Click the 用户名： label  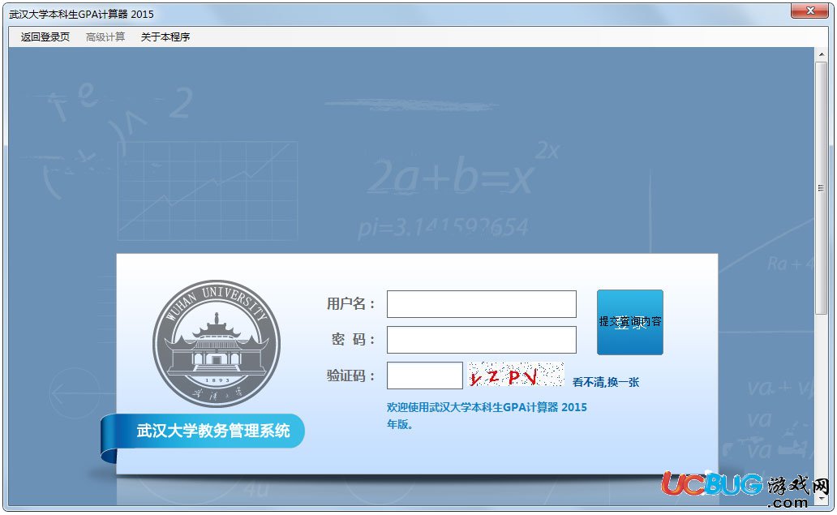[x=352, y=304]
